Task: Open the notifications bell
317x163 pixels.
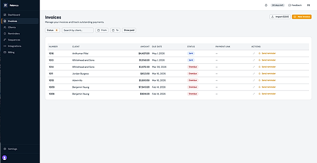Action: [266, 5]
